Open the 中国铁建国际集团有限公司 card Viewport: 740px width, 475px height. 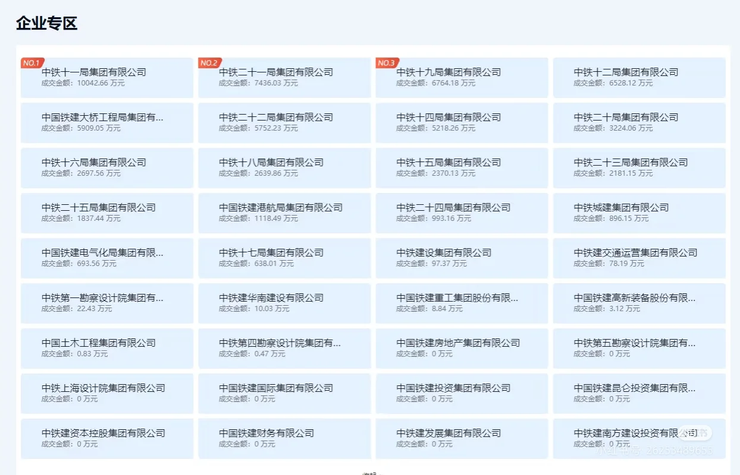point(284,394)
